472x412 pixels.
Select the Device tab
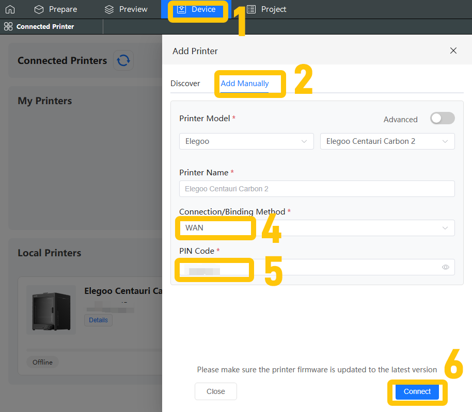coord(196,9)
